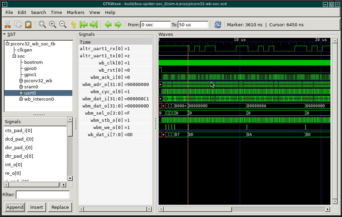Screen dimensions: 342x217
Task: Select the wb_dat_i[7:0] signal row
Action: [115, 135]
